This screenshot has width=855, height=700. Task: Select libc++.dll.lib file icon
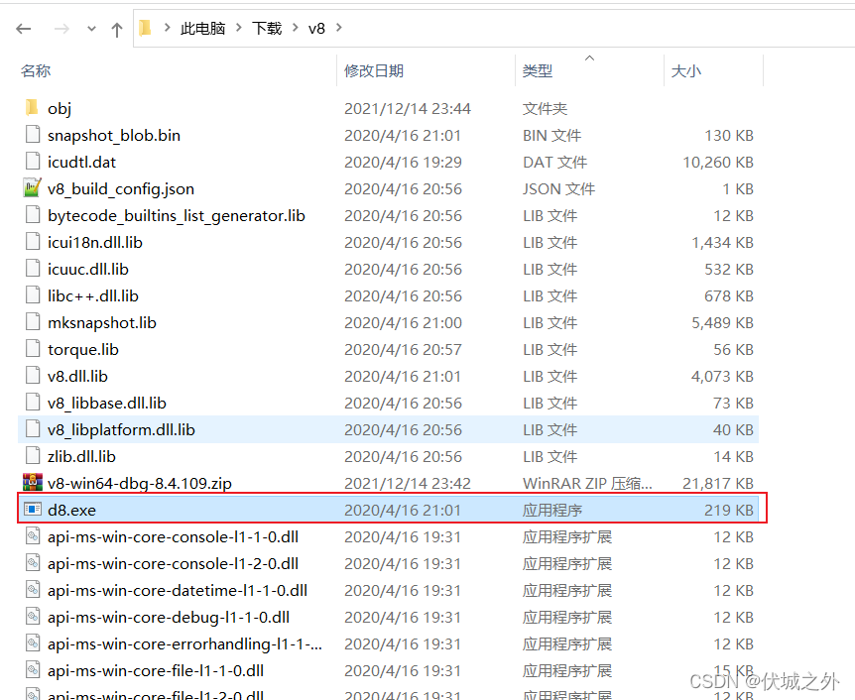(x=33, y=294)
